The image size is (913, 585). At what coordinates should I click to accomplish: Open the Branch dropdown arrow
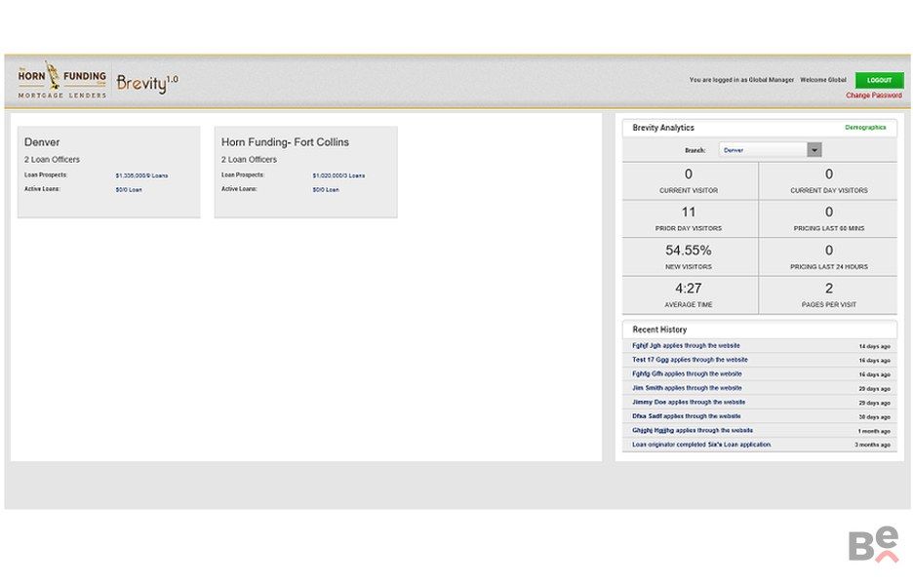814,150
